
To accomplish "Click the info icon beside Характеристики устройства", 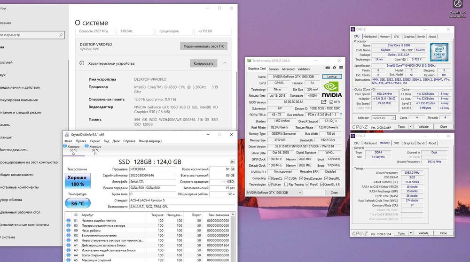I will (x=81, y=63).
